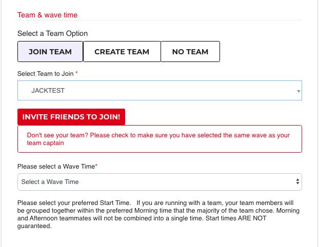Open the JACKTEST team dropdown
Screen dimensions: 319x247
click(159, 91)
